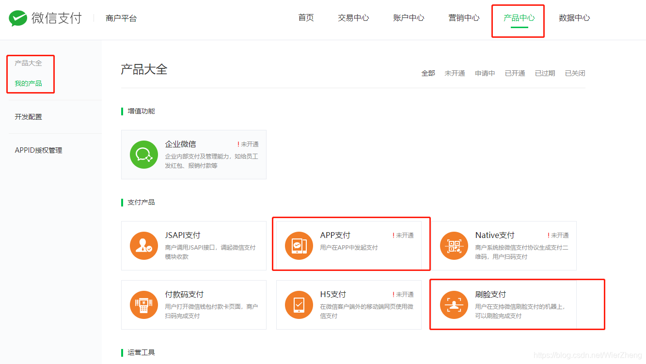Open the JSAPI支付 product title
Image resolution: width=646 pixels, height=364 pixels.
[183, 235]
